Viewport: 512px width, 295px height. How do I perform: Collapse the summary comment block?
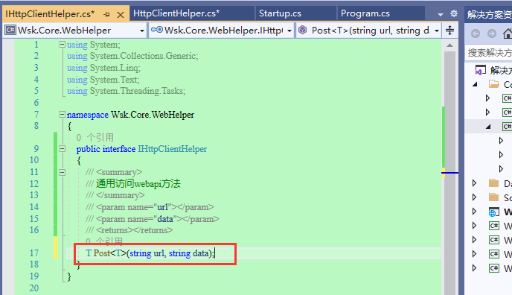click(62, 172)
